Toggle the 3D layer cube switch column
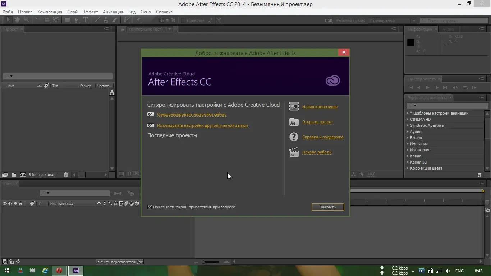The image size is (491, 276). (x=137, y=204)
